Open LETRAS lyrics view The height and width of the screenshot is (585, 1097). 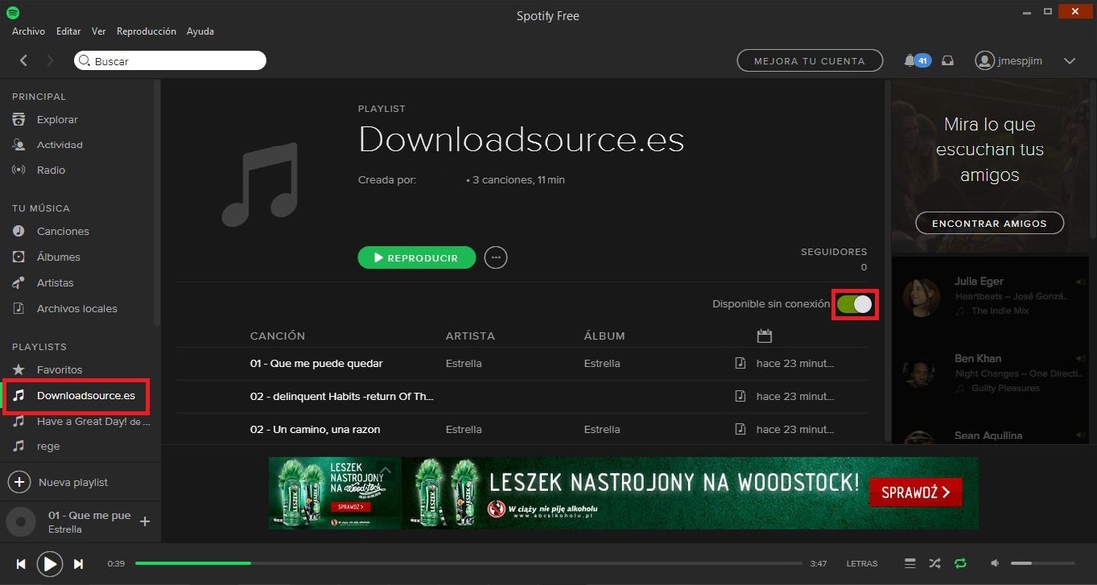pos(862,563)
